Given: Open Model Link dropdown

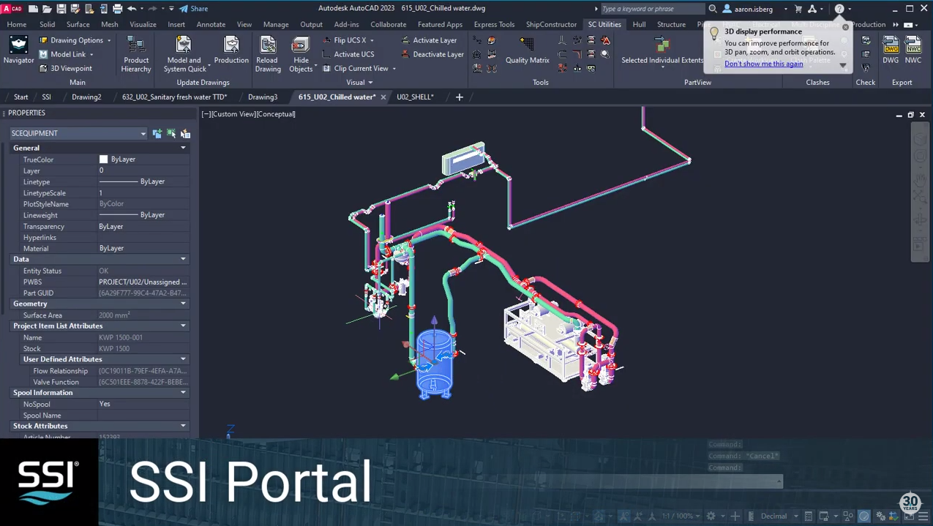Looking at the screenshot, I should click(66, 54).
